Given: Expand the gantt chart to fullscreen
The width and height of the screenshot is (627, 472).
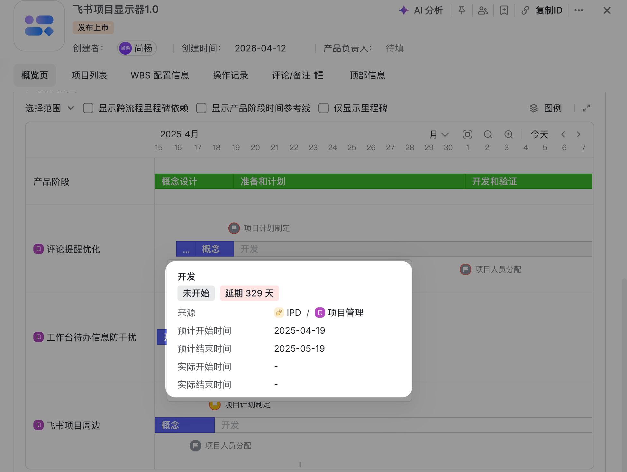Looking at the screenshot, I should pos(586,108).
